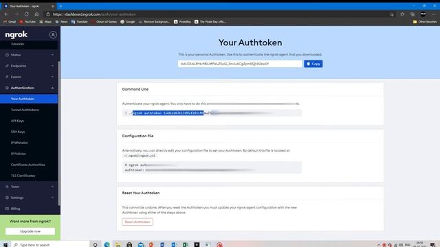The width and height of the screenshot is (440, 247).
Task: Open the browser profile avatar
Action: (x=423, y=14)
